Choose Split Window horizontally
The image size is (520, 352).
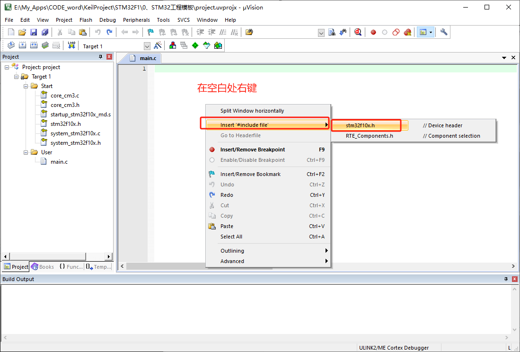[x=268, y=111]
